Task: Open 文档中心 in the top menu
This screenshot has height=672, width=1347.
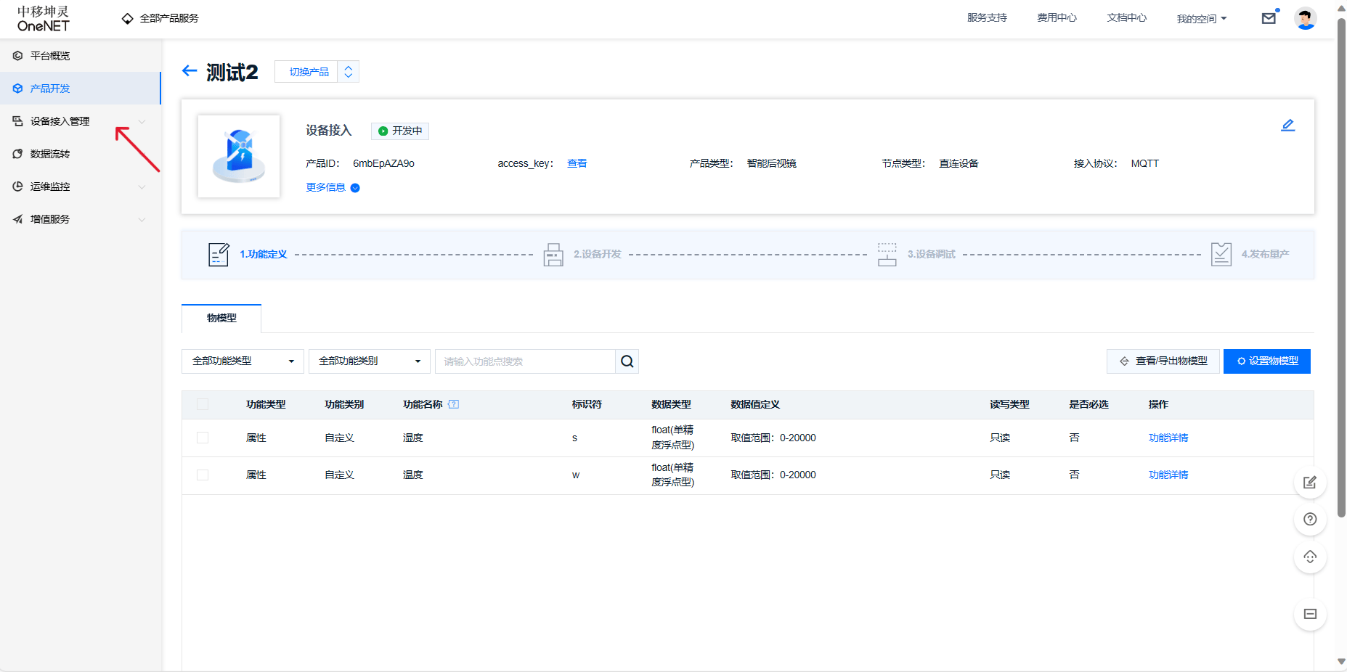Action: coord(1126,18)
